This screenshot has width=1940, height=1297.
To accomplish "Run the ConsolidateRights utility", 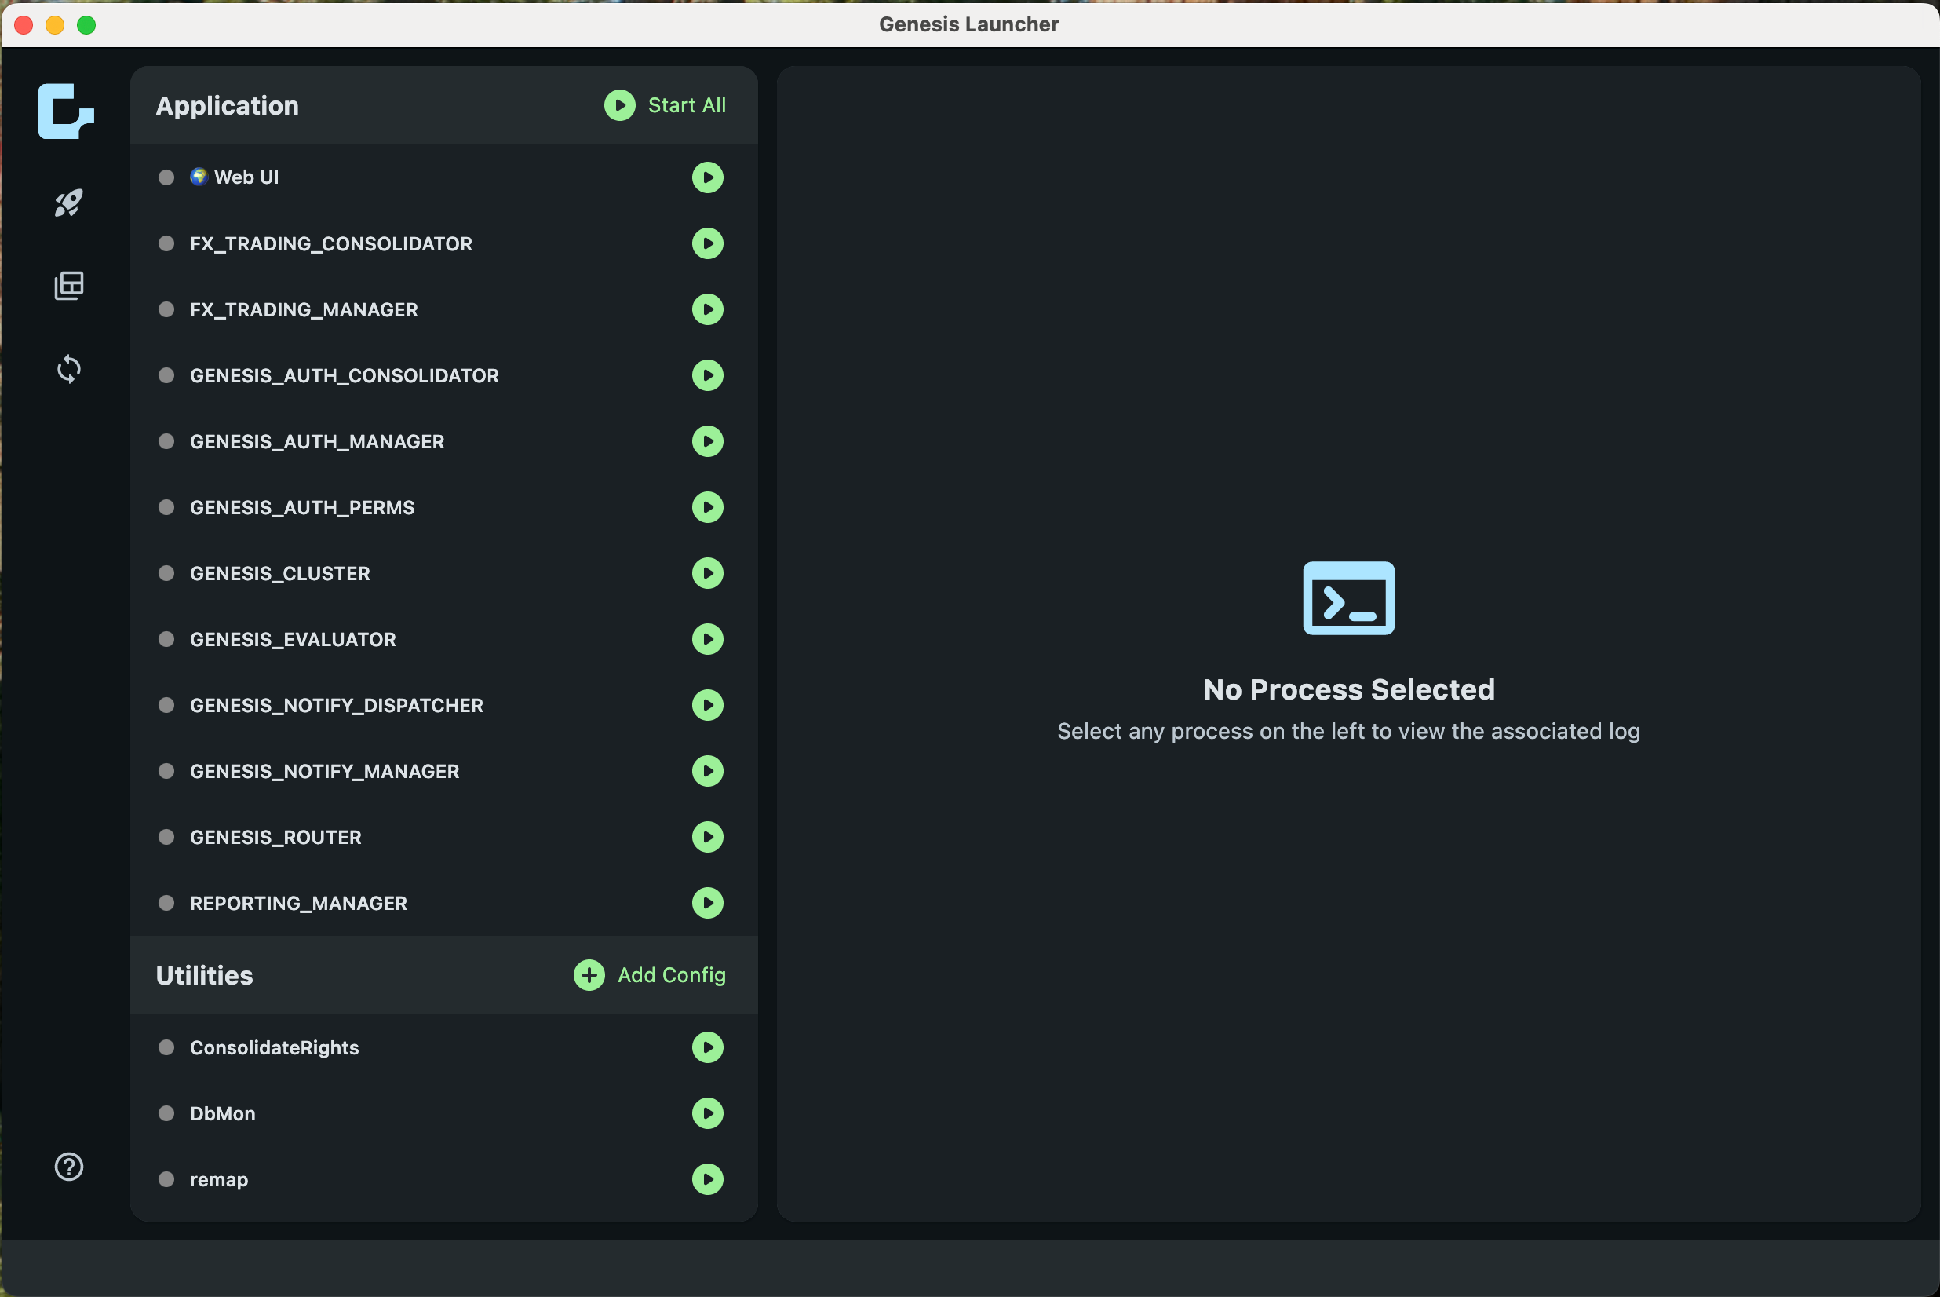I will pos(708,1047).
